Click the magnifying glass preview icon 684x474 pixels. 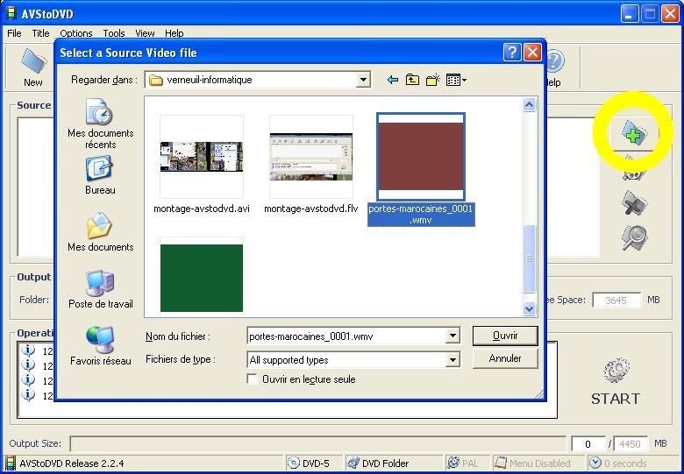pyautogui.click(x=634, y=236)
